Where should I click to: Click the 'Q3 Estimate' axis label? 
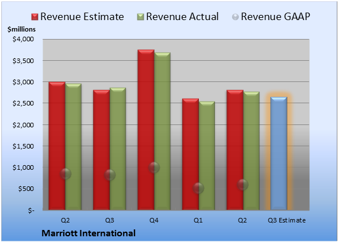(287, 220)
